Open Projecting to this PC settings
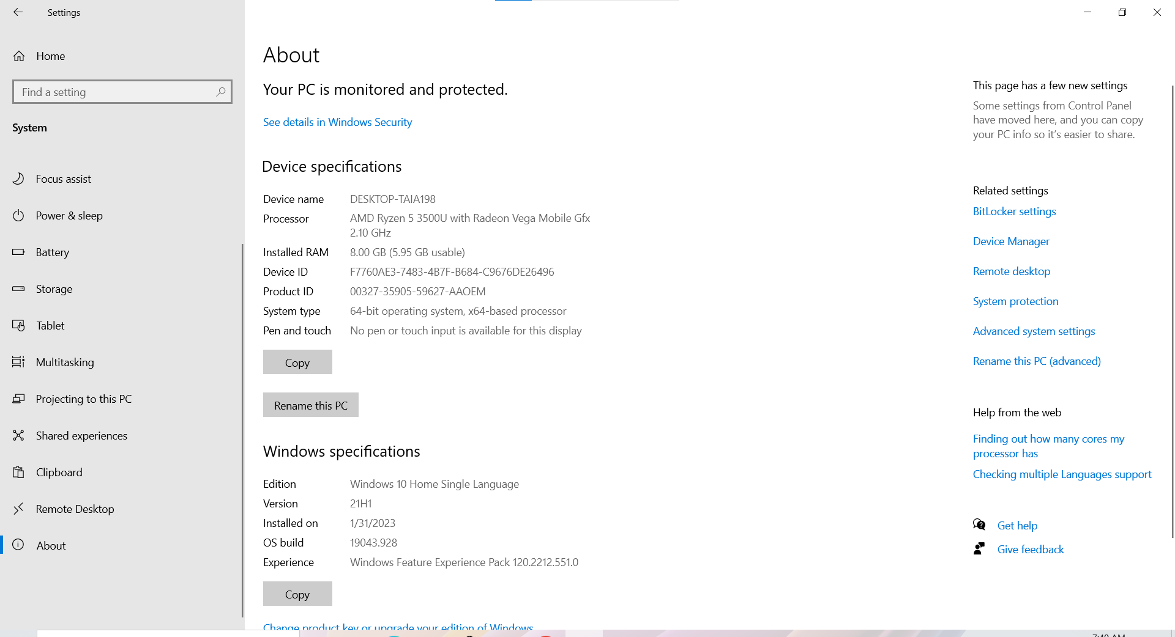 pyautogui.click(x=83, y=399)
